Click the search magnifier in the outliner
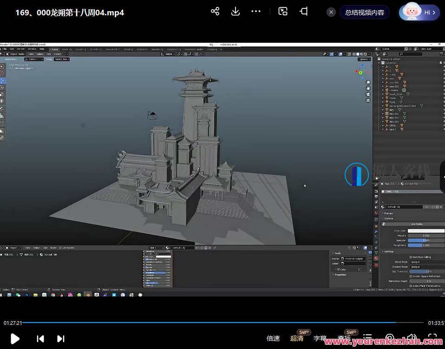Viewport: 445px width, 349px height. click(x=400, y=53)
